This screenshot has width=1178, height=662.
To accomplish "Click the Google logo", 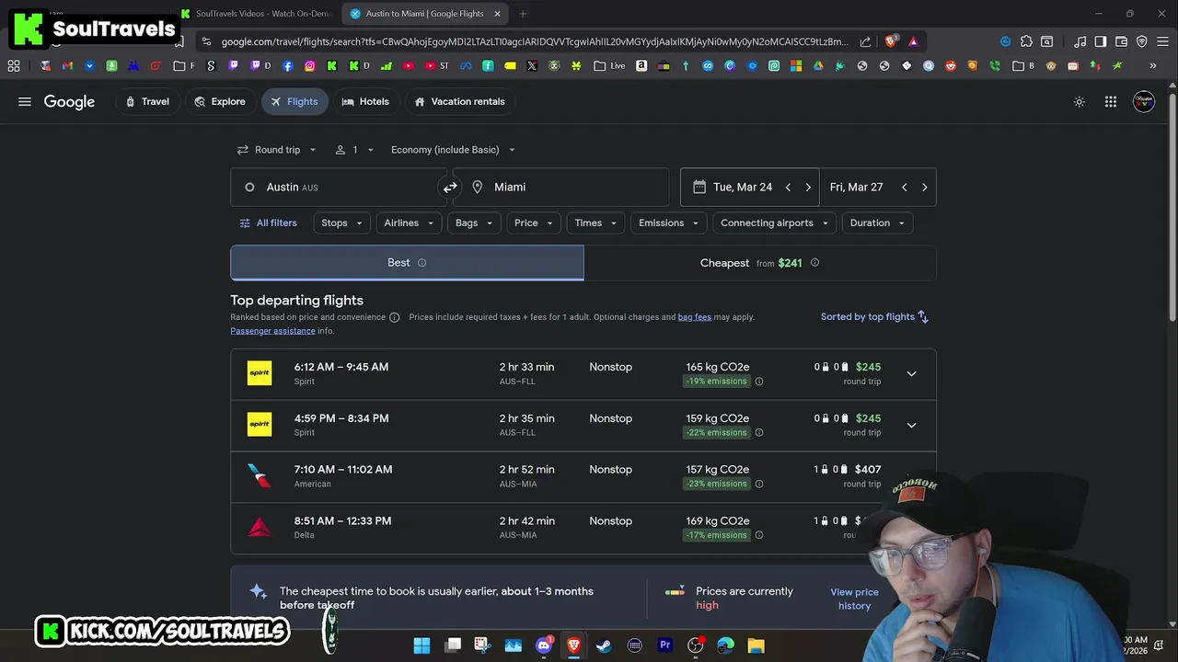I will (69, 102).
